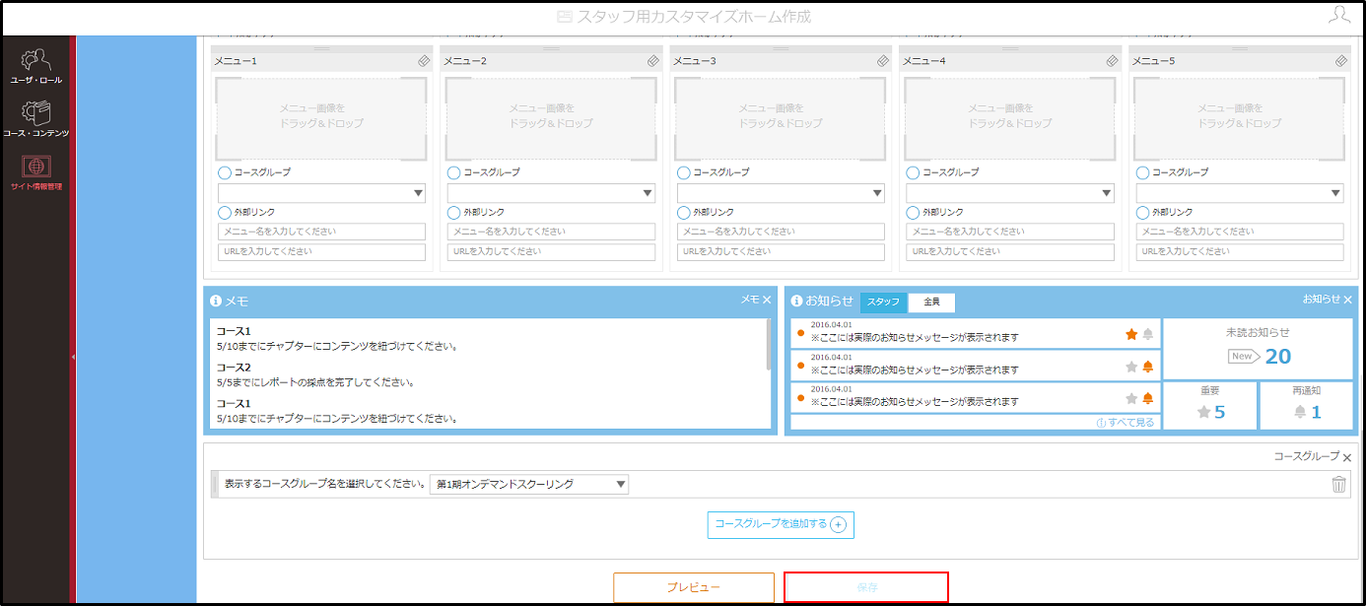Collapse the left sidebar with arrow handle

tap(73, 357)
